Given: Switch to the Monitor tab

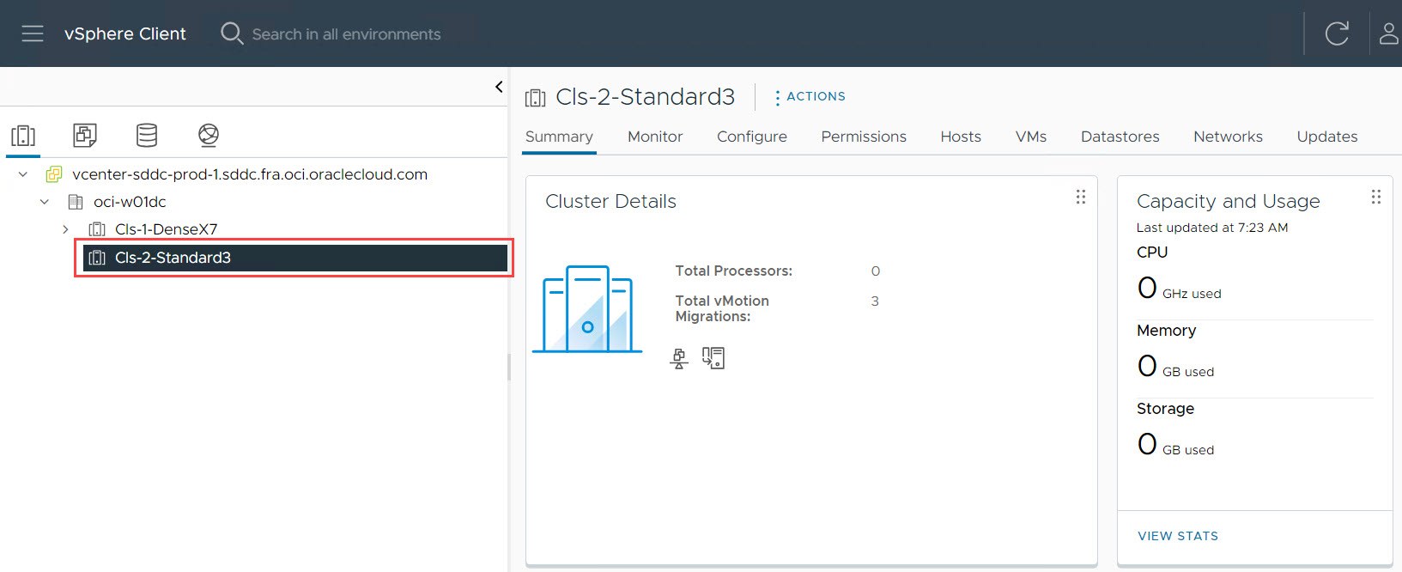Looking at the screenshot, I should tap(655, 137).
